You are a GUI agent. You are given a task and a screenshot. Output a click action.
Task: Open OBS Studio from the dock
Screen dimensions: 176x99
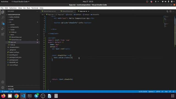pyautogui.click(x=43, y=96)
